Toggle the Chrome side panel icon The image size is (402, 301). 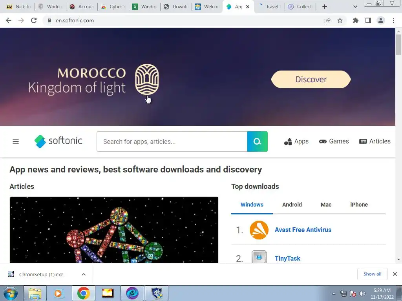pos(368,20)
